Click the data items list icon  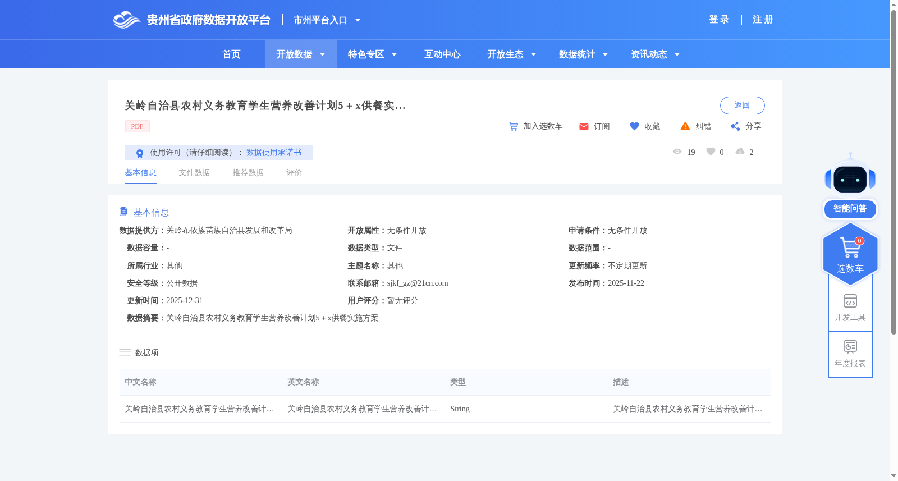click(x=125, y=352)
